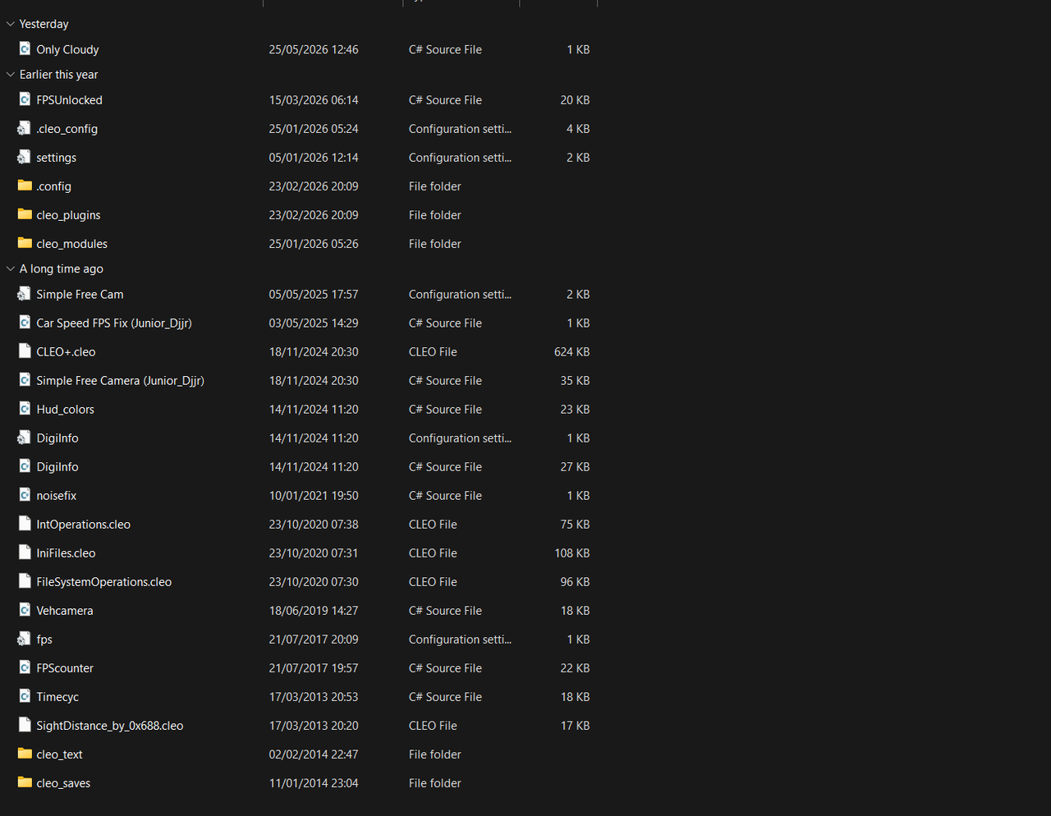Click the date 02/02/2014 22:47
Viewport: 1051px width, 816px height.
(x=314, y=754)
